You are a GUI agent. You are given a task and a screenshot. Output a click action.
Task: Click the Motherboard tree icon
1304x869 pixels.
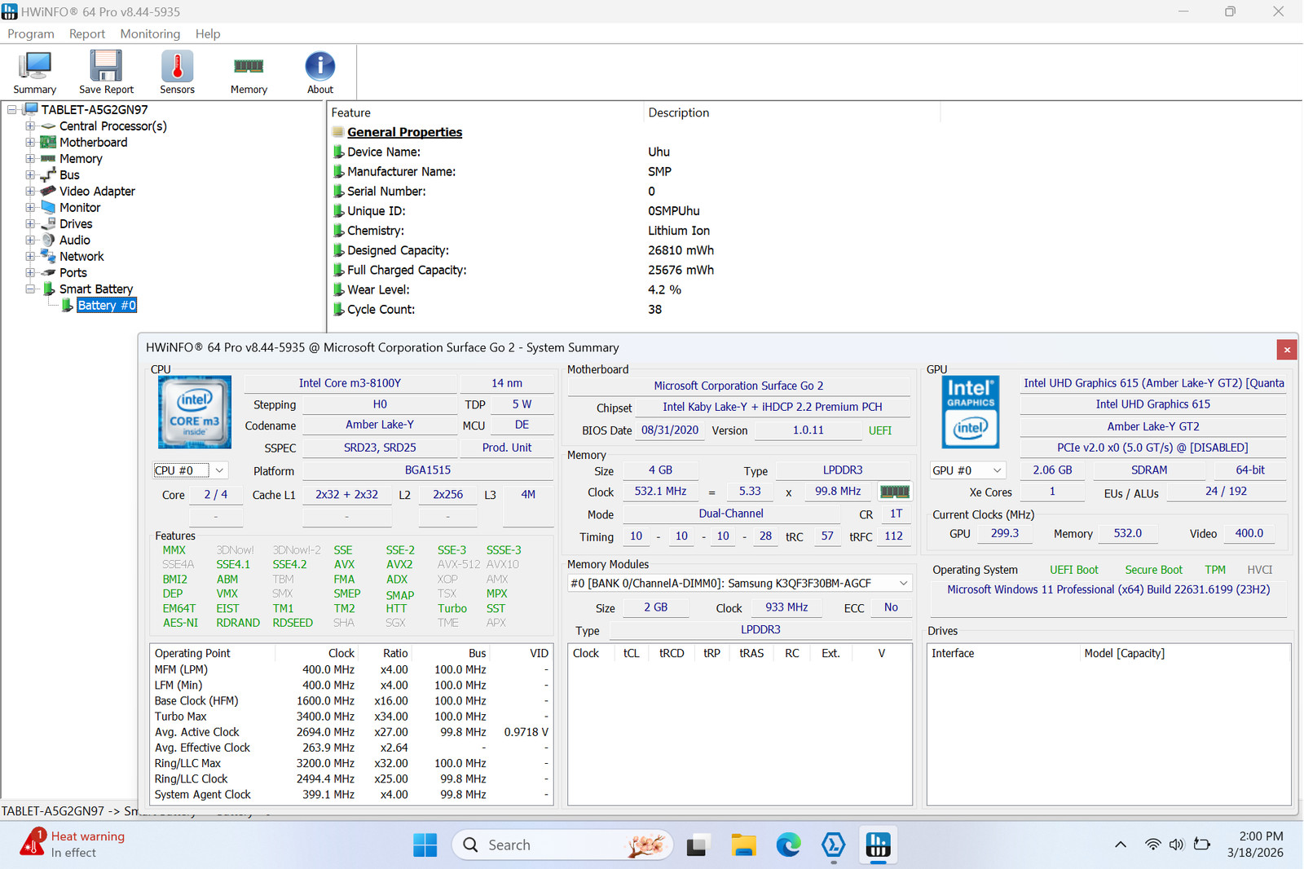tap(48, 143)
